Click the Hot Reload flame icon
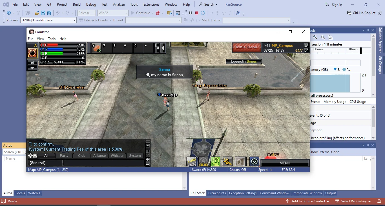 click(158, 13)
